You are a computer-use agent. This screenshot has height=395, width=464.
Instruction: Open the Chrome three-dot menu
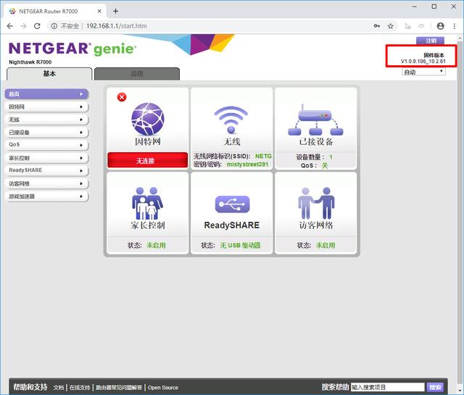(x=455, y=26)
